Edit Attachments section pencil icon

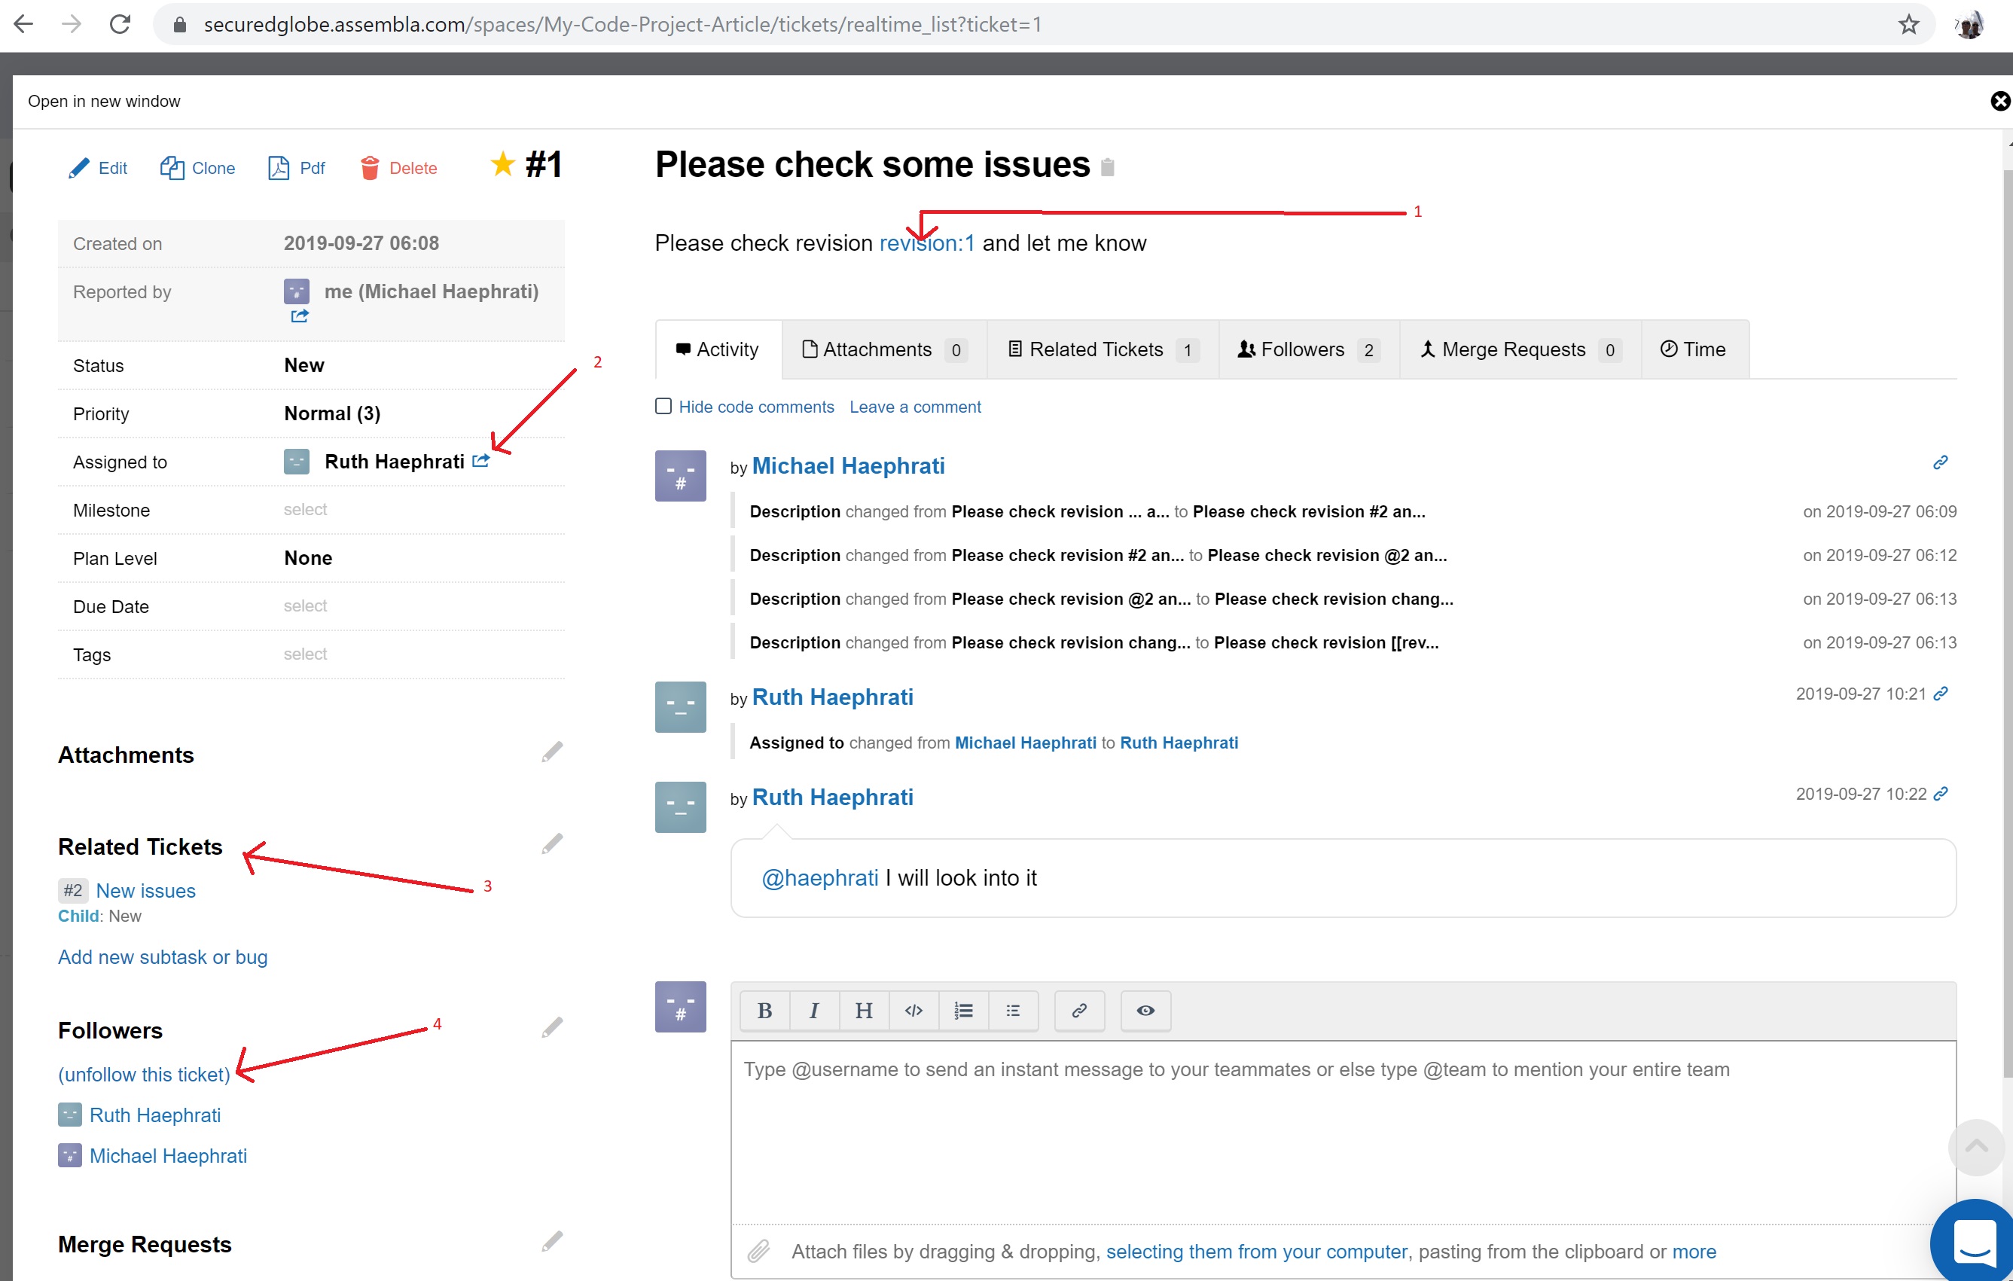click(552, 752)
